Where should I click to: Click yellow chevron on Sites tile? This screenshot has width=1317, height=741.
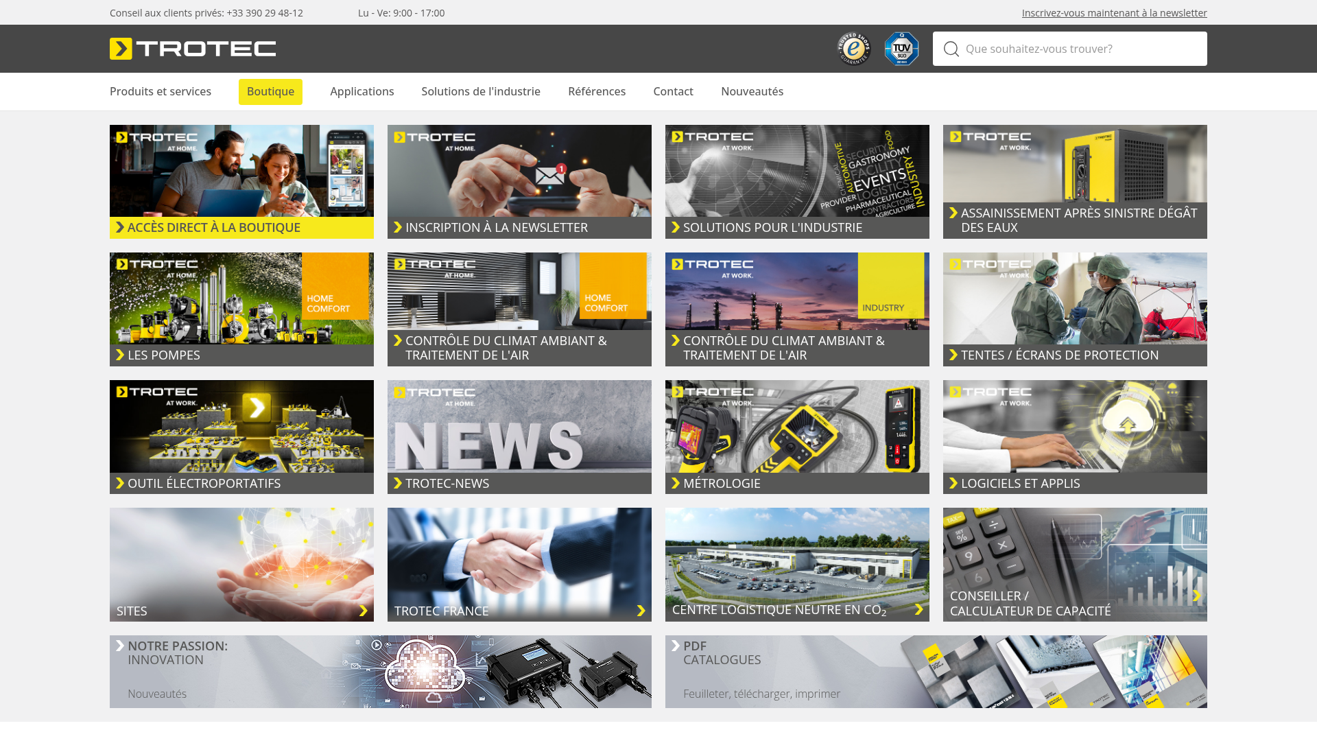(364, 611)
